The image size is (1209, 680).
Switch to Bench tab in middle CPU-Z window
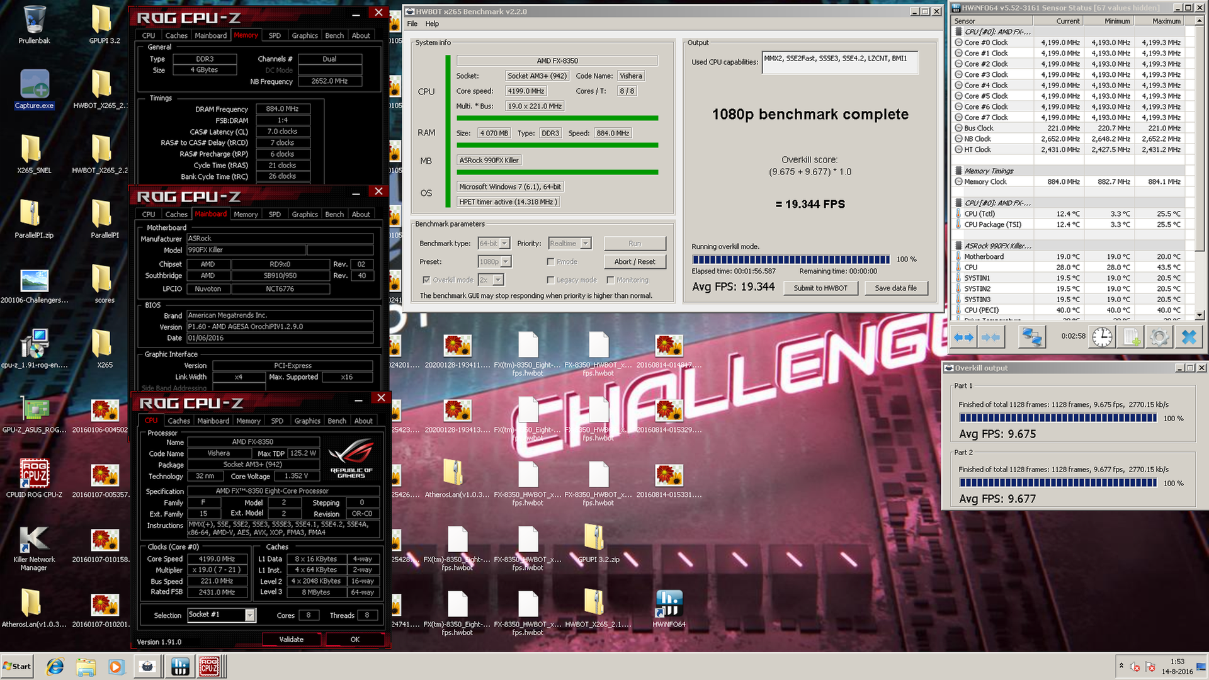(334, 215)
